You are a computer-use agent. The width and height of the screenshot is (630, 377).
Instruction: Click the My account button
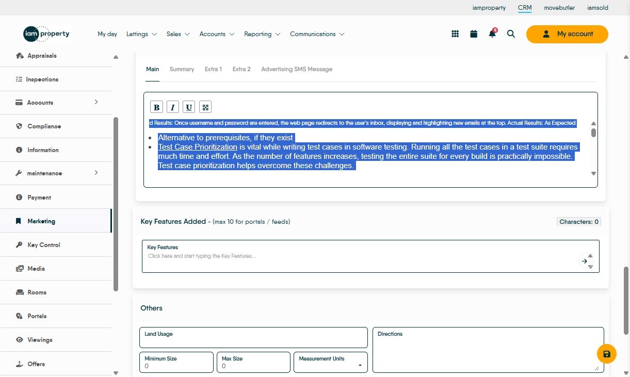point(567,34)
